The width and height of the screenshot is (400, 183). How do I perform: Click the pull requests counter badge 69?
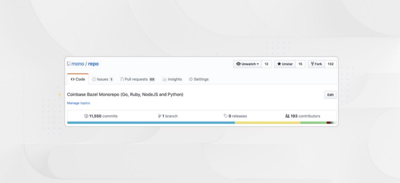pyautogui.click(x=152, y=79)
